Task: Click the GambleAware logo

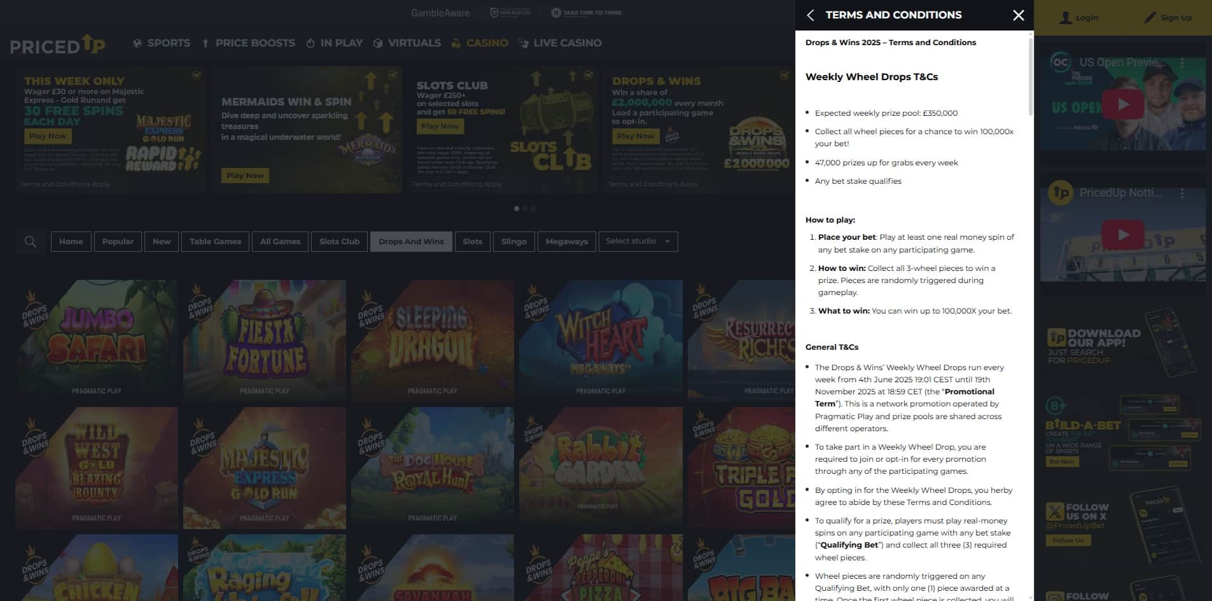Action: (440, 13)
